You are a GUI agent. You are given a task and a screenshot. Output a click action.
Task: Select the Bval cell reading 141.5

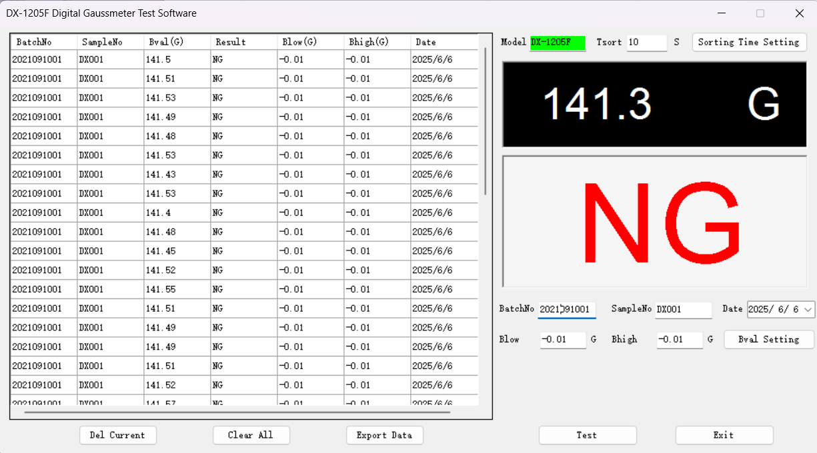[177, 59]
